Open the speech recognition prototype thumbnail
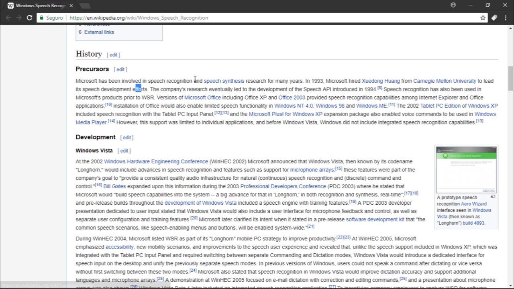The image size is (514, 289). coord(466,170)
